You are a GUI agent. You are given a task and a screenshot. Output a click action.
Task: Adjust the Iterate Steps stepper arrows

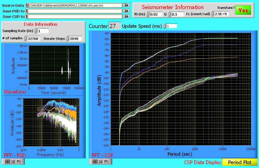click(67, 38)
